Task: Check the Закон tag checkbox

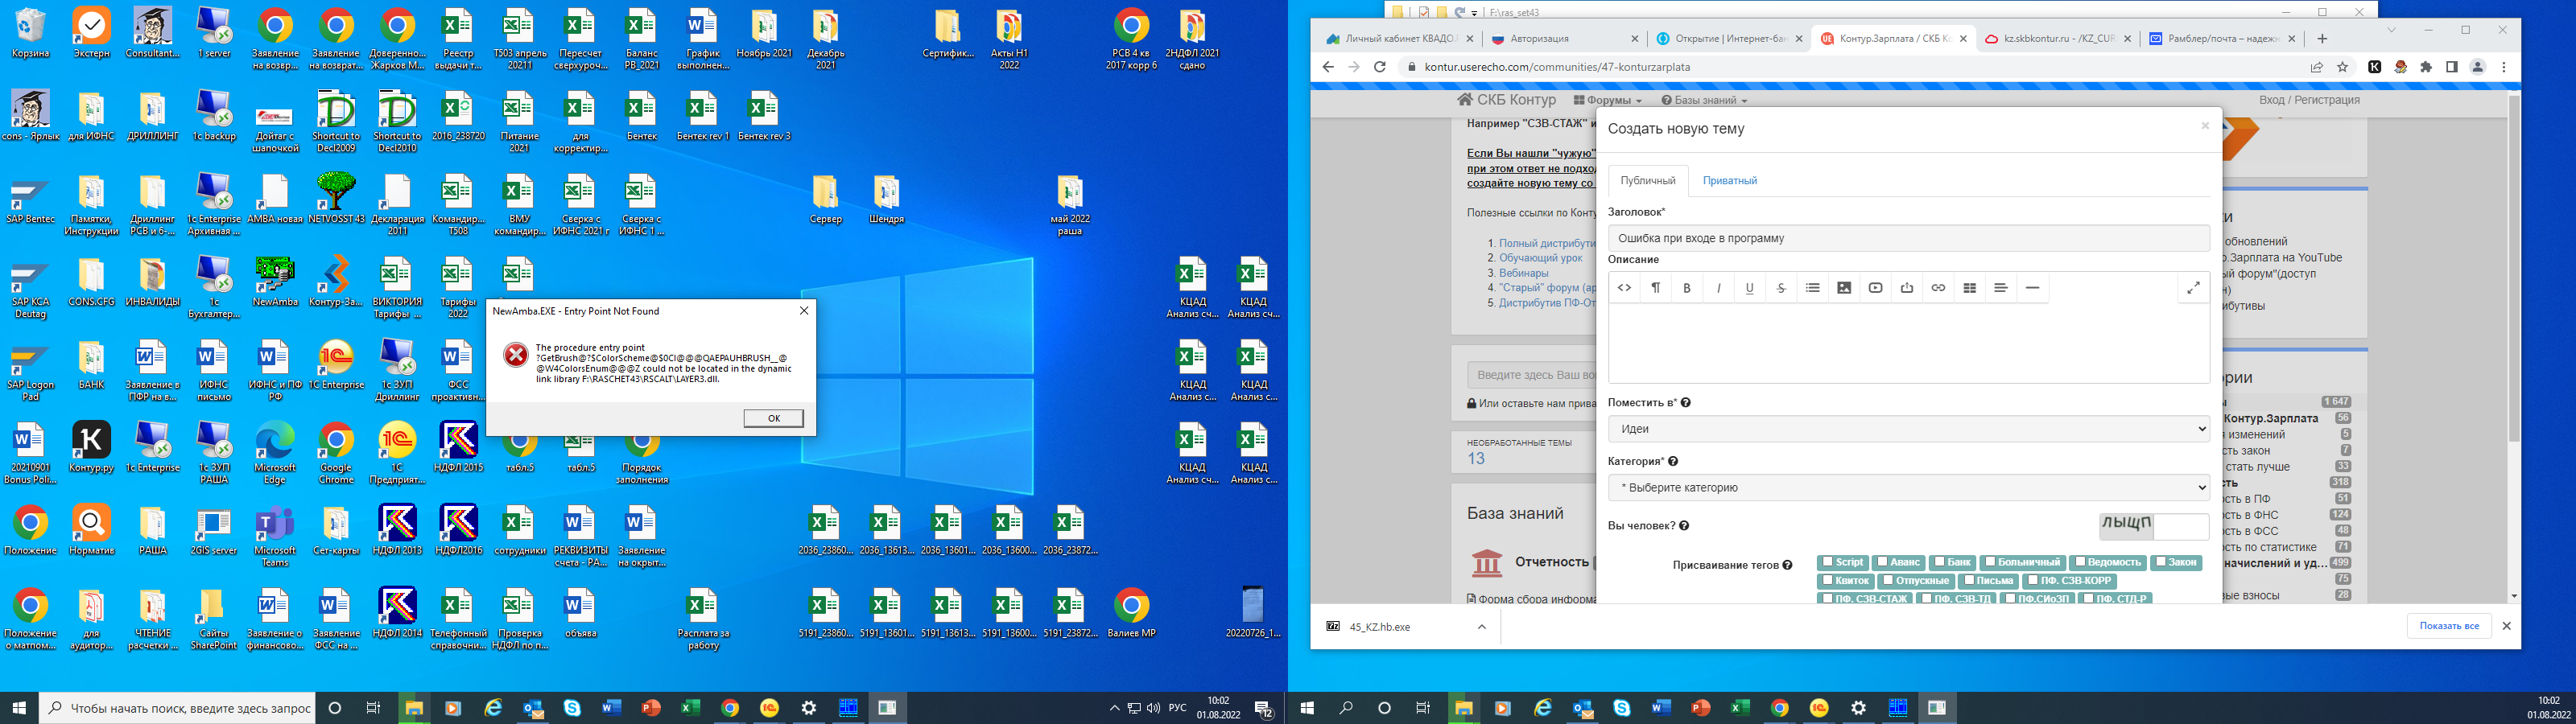Action: pos(2161,562)
